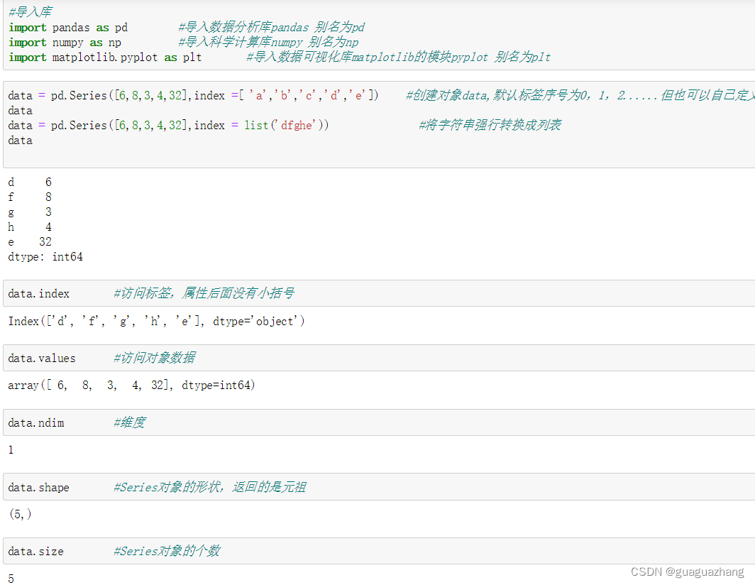
Task: Click the size output value '5'
Action: (11, 579)
